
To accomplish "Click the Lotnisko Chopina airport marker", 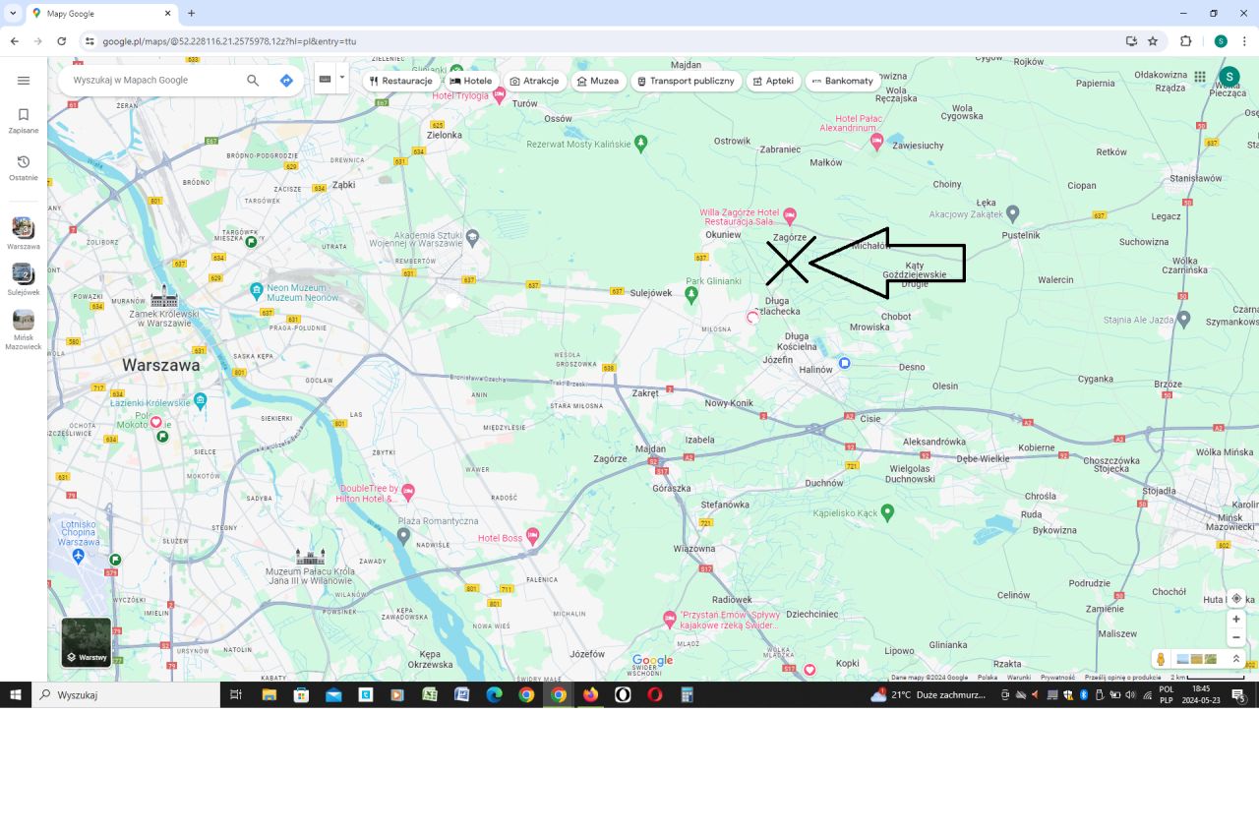I will [79, 557].
